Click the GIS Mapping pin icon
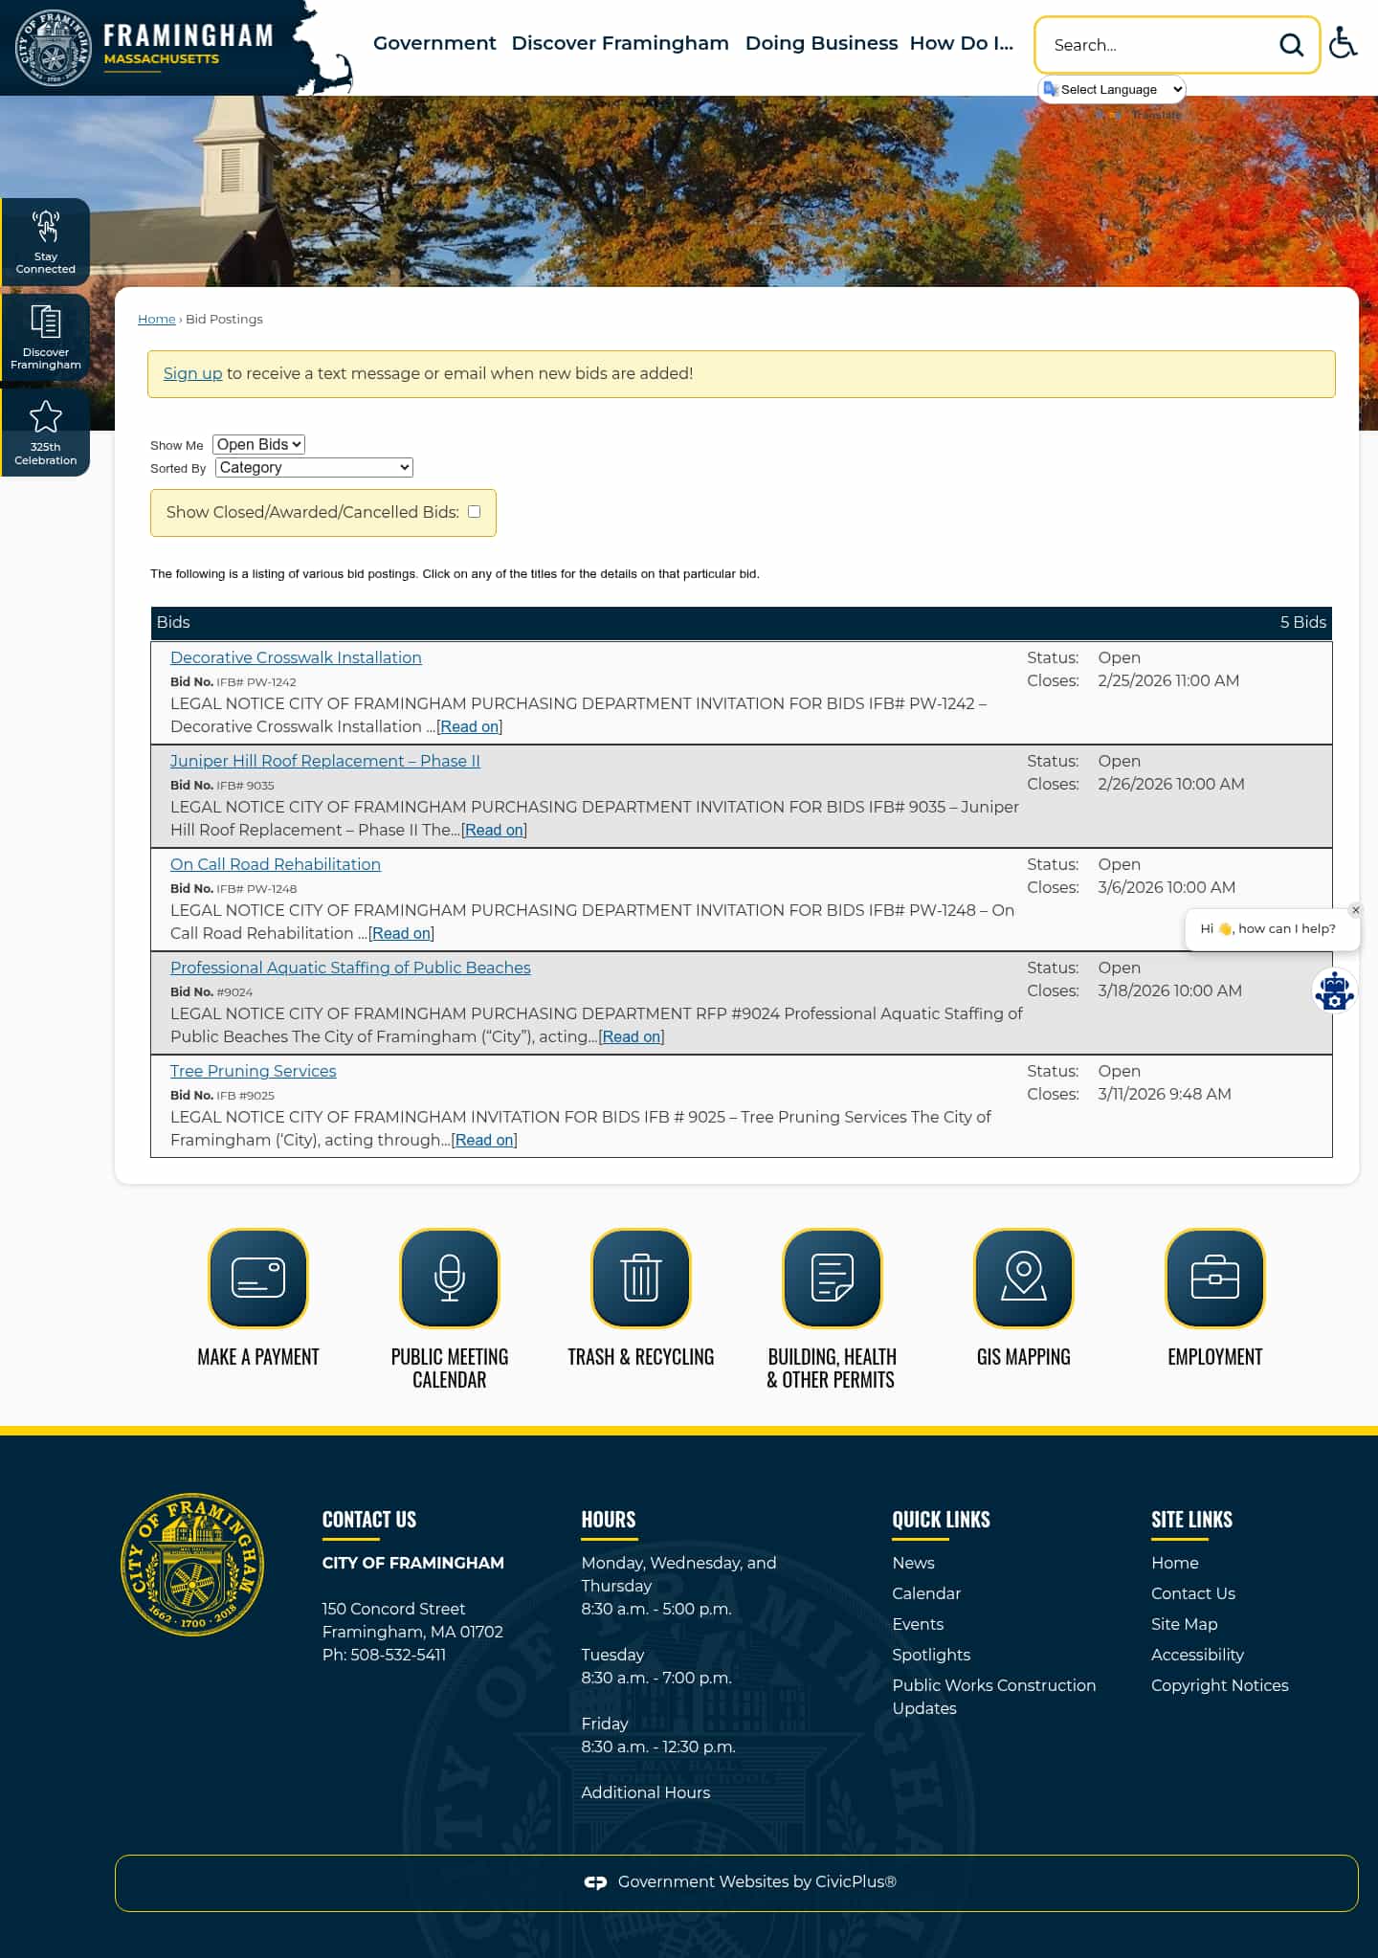This screenshot has width=1378, height=1958. pos(1024,1278)
